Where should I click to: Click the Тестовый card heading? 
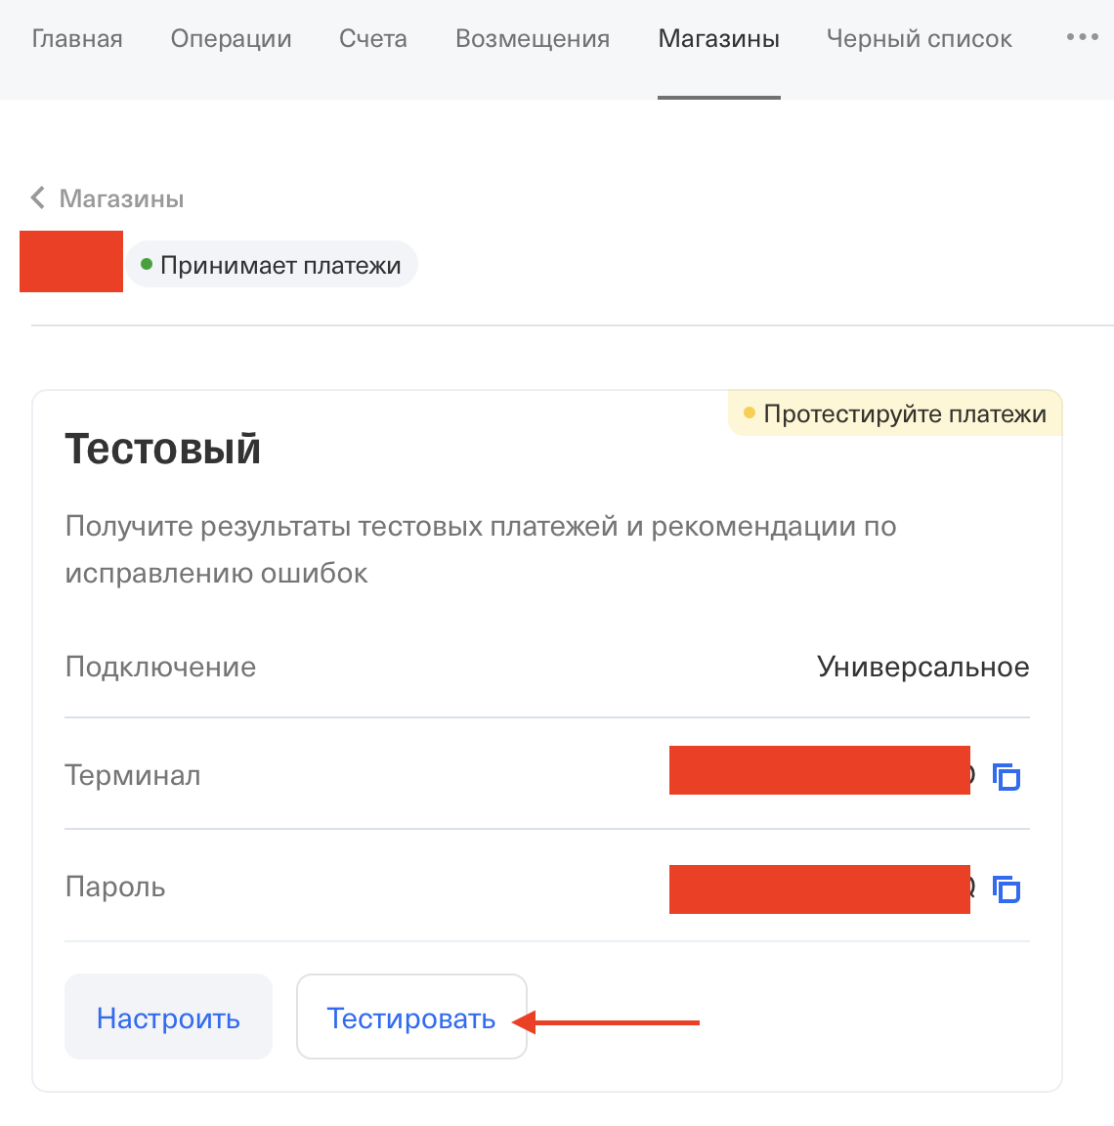(x=163, y=450)
